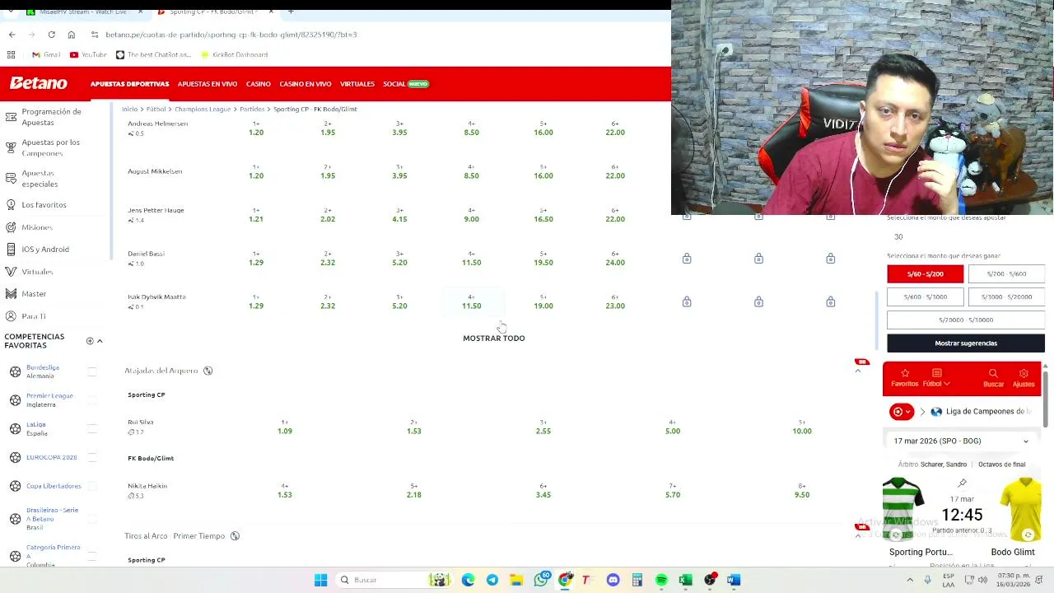This screenshot has width=1054, height=593.
Task: Open Misiones in sidebar
Action: click(x=37, y=227)
